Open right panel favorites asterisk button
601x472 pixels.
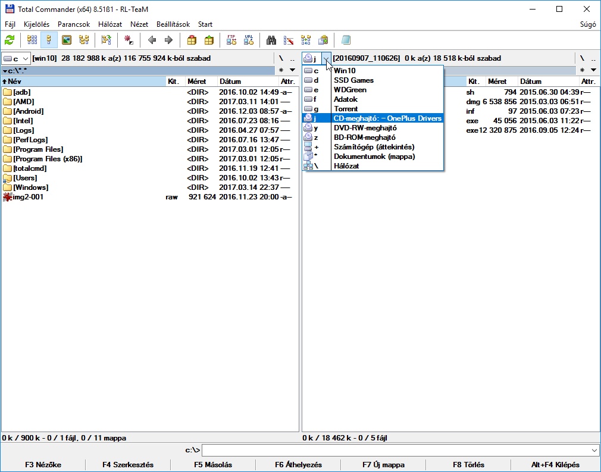tap(582, 70)
